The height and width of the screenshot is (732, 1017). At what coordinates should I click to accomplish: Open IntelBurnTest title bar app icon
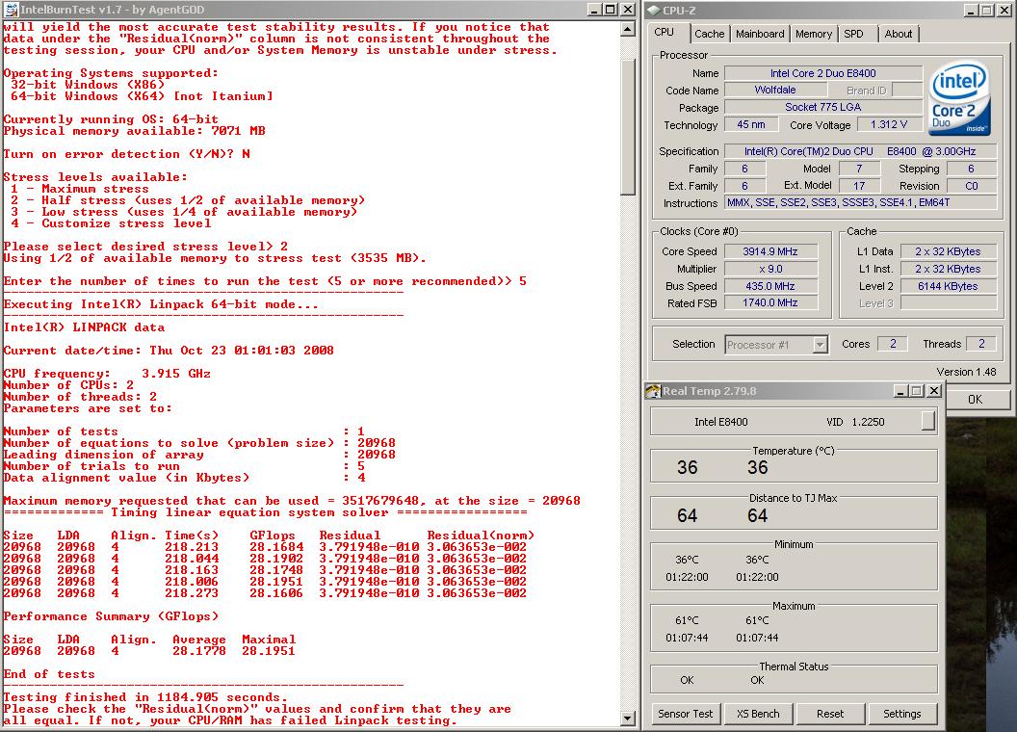pyautogui.click(x=11, y=9)
